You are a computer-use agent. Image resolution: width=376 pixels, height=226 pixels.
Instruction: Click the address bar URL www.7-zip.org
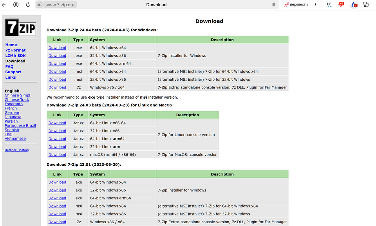(x=60, y=5)
